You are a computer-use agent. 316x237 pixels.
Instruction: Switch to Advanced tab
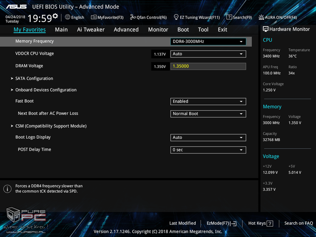pos(126,30)
